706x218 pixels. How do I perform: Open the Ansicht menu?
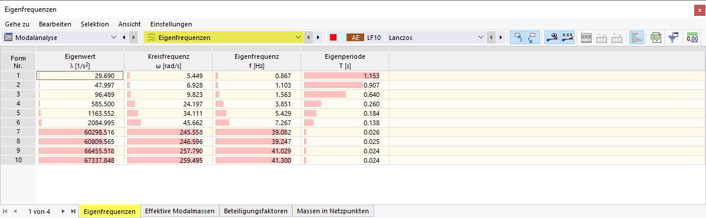(x=130, y=24)
